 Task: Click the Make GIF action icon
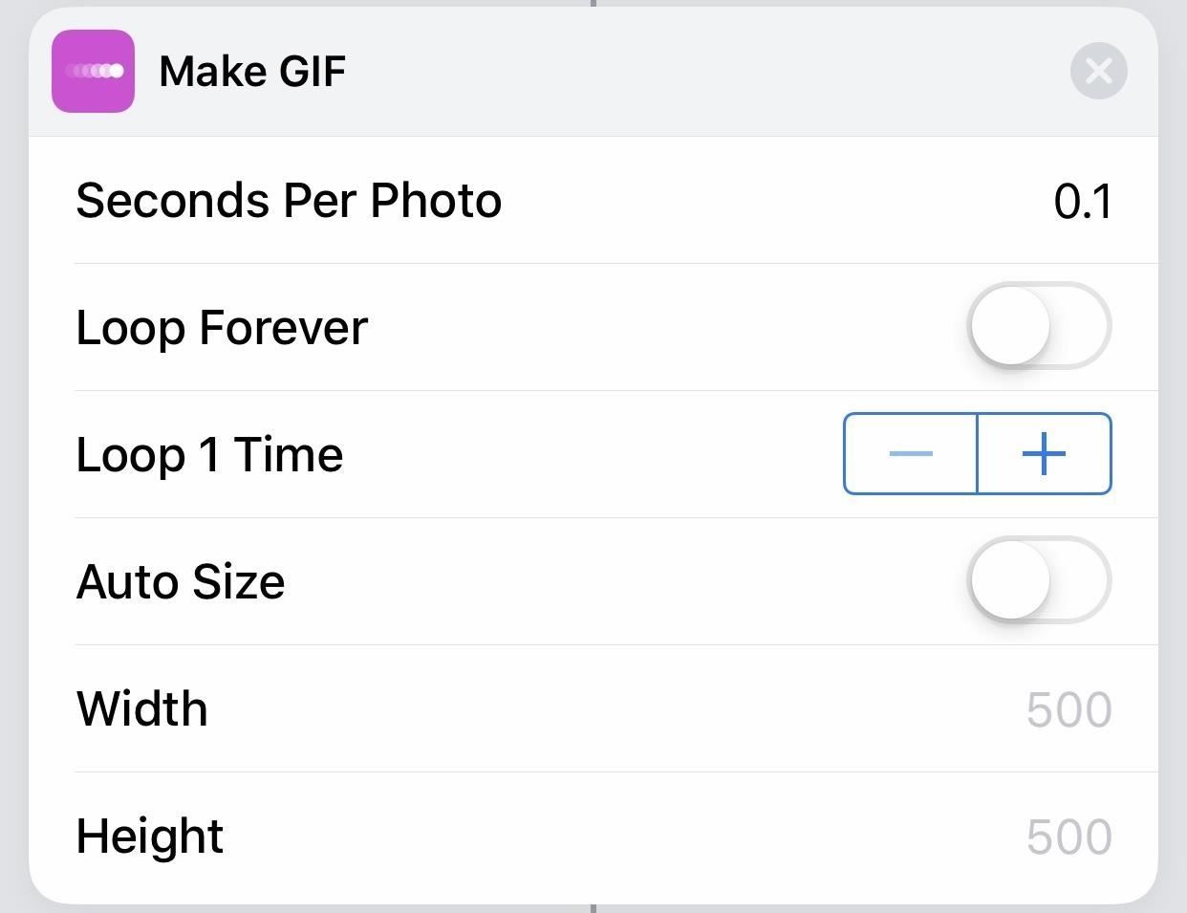(93, 70)
